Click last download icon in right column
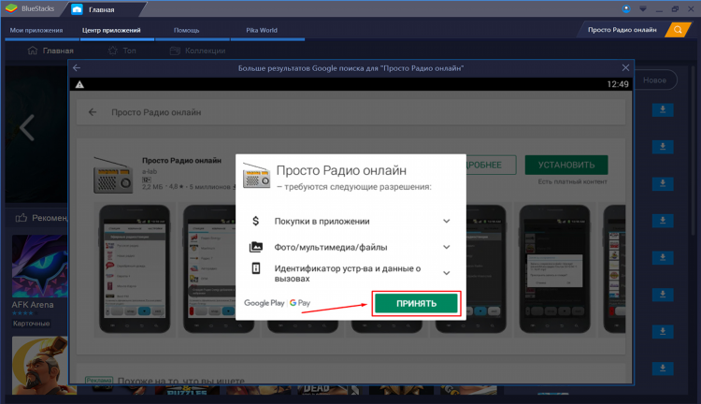701x404 pixels. [663, 368]
